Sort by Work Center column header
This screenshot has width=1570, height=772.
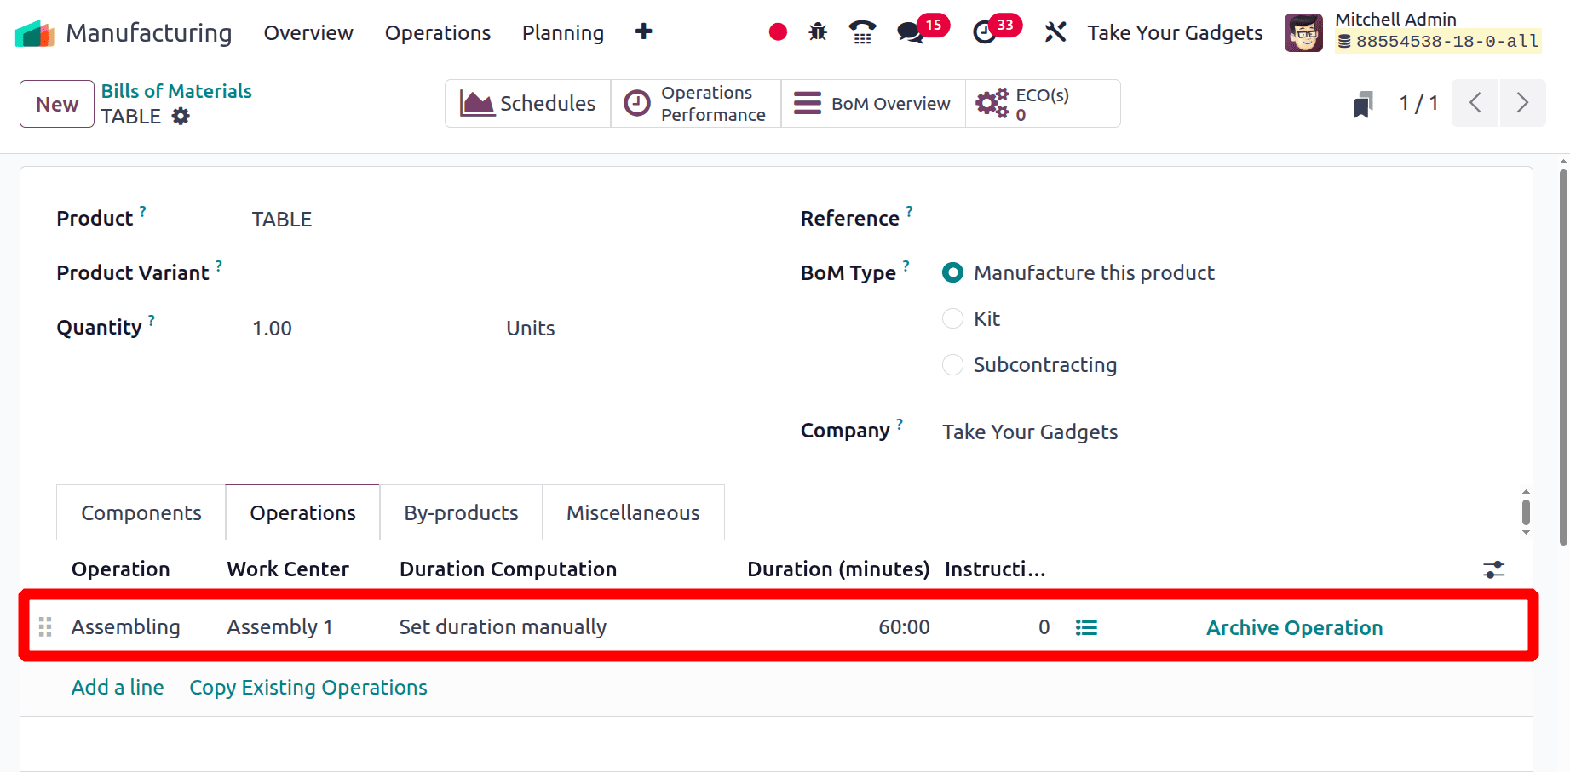[288, 569]
